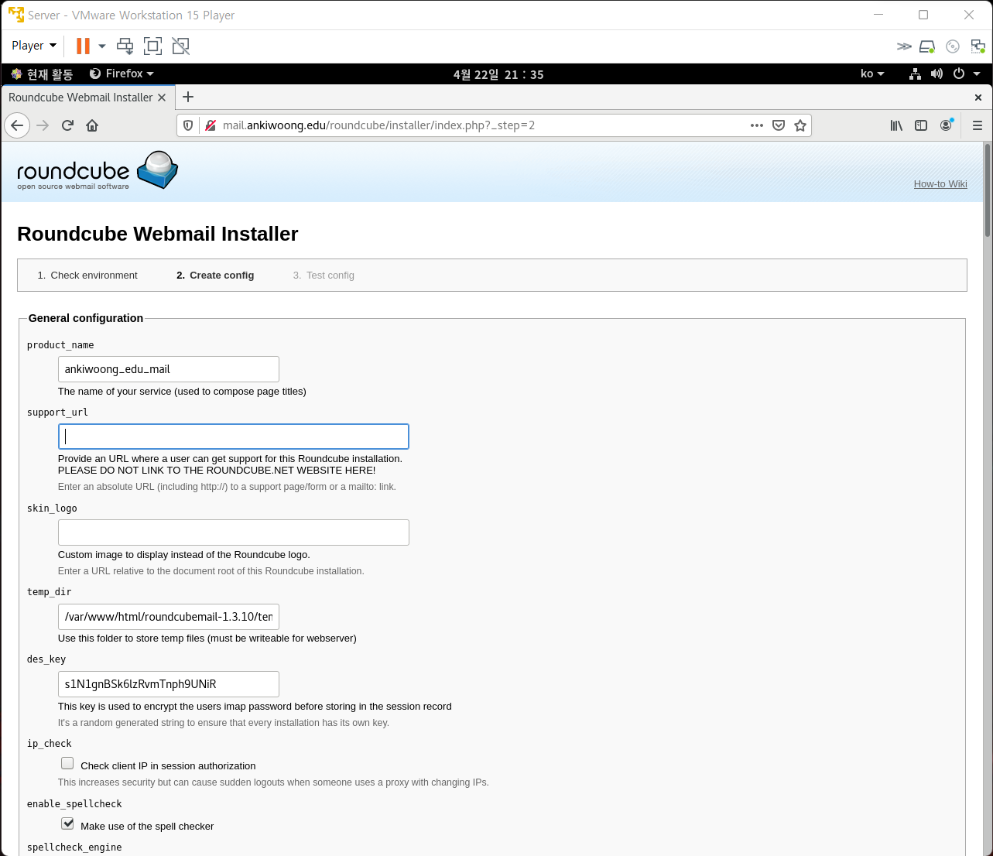Go back to the previous page
The height and width of the screenshot is (856, 993).
coord(17,125)
